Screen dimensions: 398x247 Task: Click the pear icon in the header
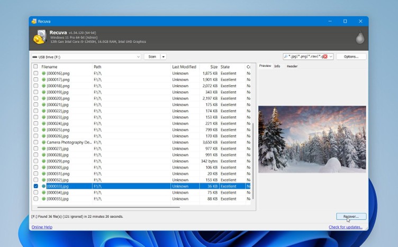tap(360, 38)
